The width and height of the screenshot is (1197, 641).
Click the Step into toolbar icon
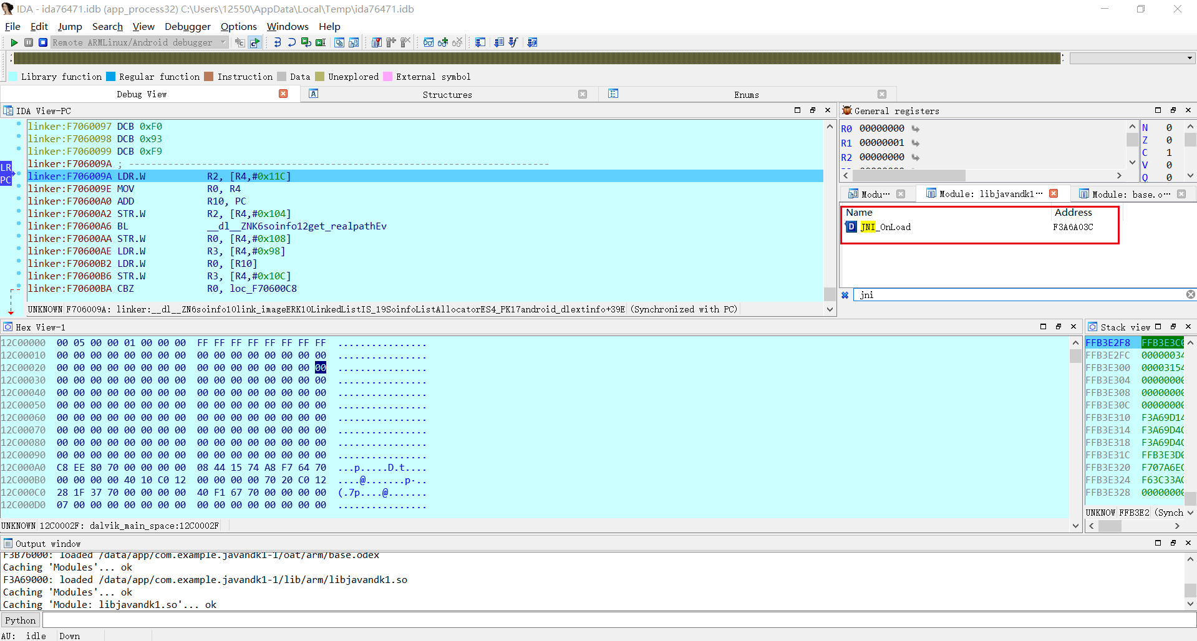(278, 42)
